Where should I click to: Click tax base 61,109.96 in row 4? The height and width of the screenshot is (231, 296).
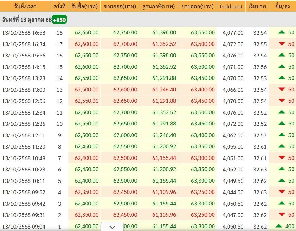pos(164,192)
